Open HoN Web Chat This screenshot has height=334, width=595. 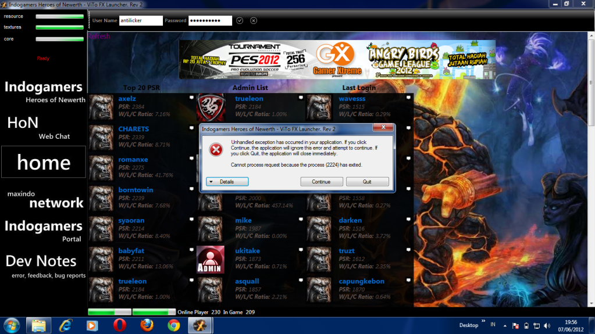coord(39,128)
